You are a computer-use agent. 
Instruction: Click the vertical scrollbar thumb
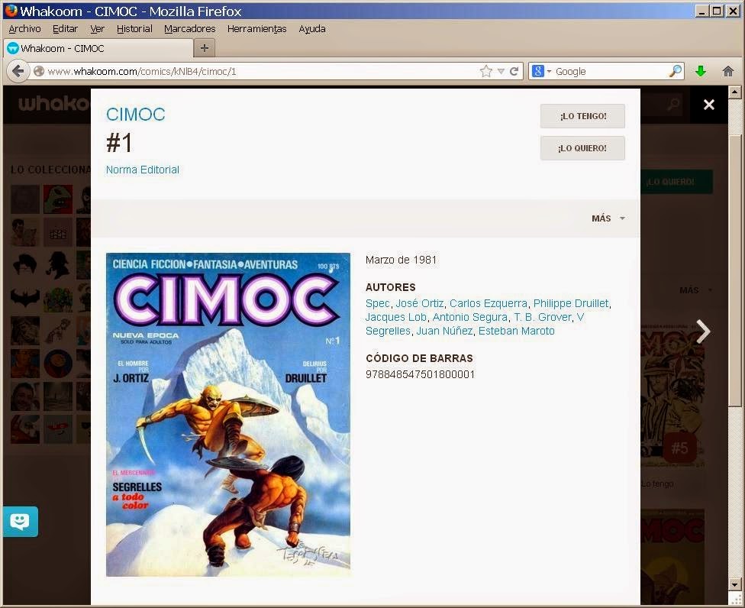734,270
